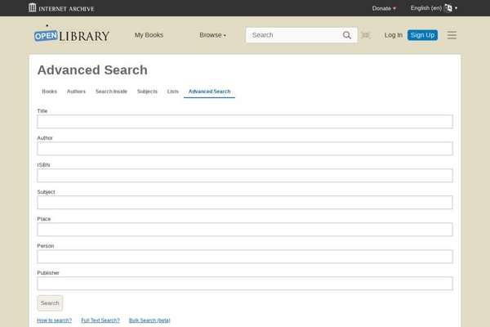This screenshot has width=490, height=327.
Task: Click into the Publisher field
Action: 245,283
